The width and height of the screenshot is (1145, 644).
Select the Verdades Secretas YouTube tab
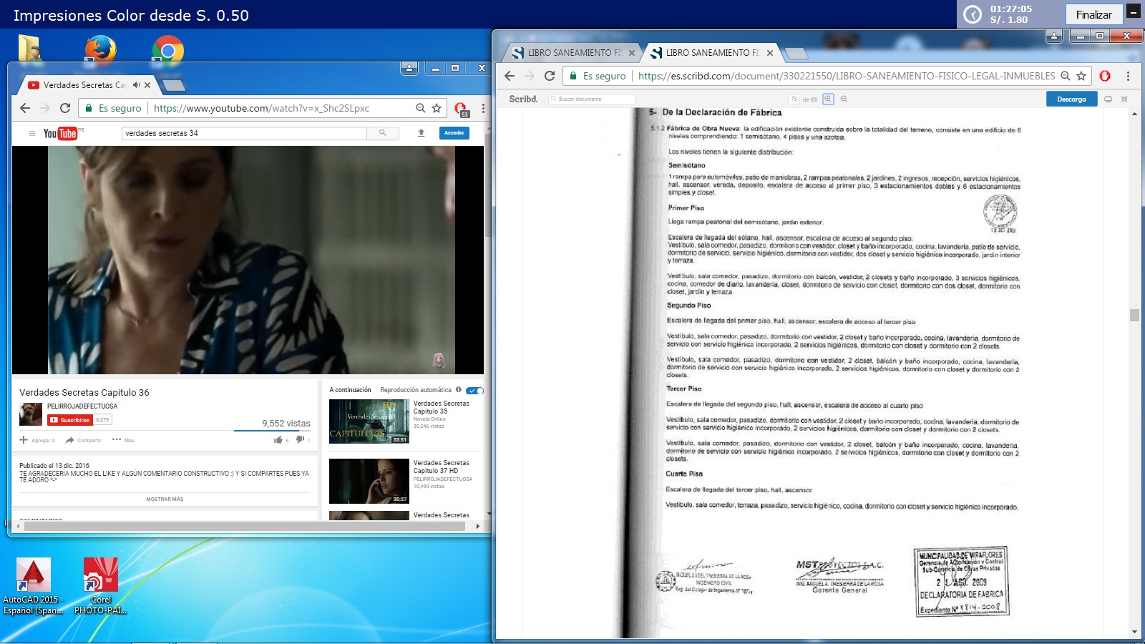82,85
